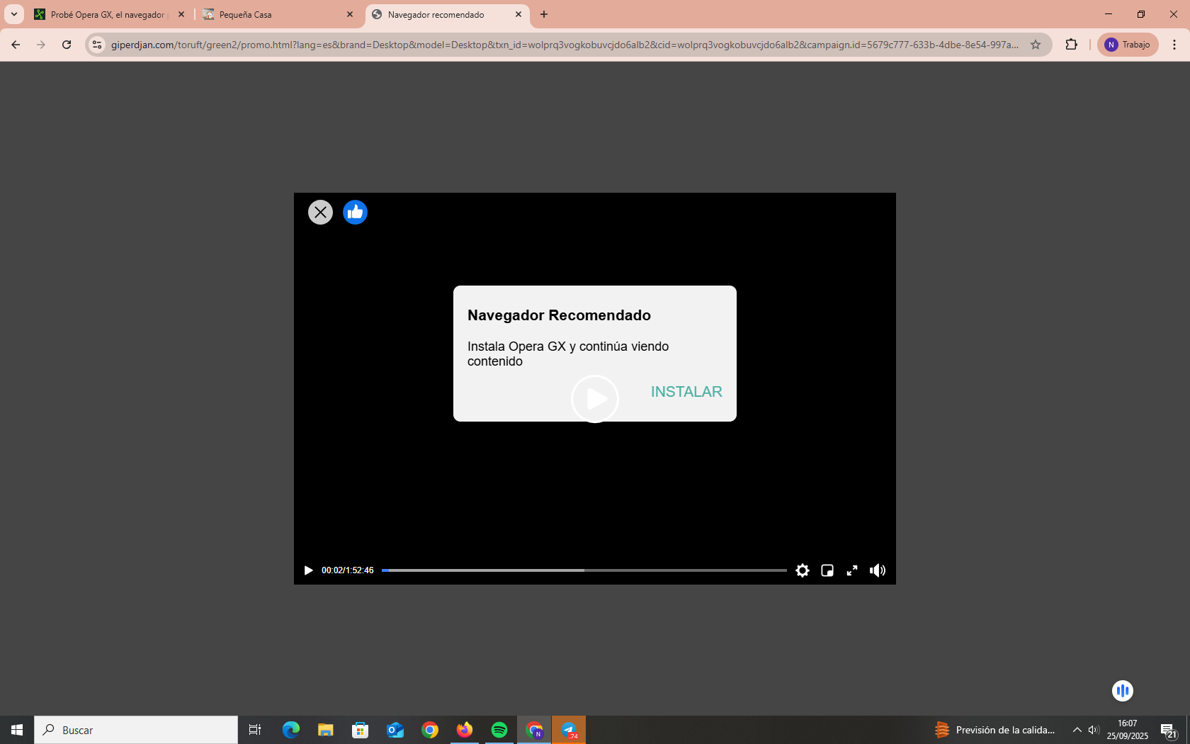This screenshot has width=1190, height=744.
Task: Switch to the active Chrome profile window in taskbar
Action: 534,730
